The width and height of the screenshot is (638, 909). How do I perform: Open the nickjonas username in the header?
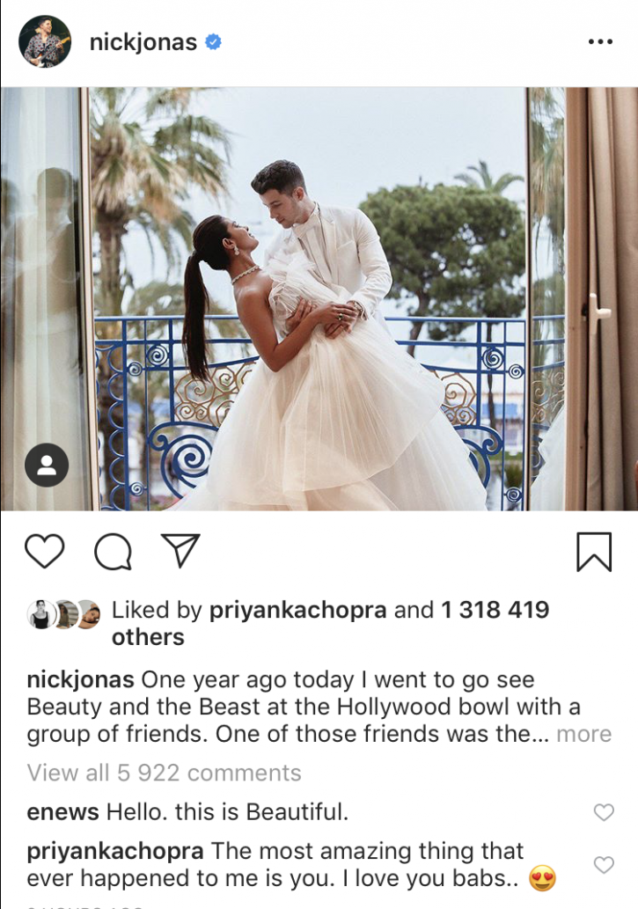(x=143, y=42)
